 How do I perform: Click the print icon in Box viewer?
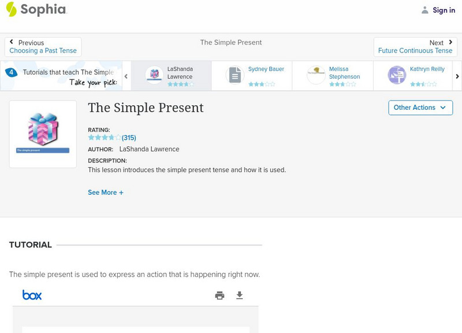(x=219, y=295)
